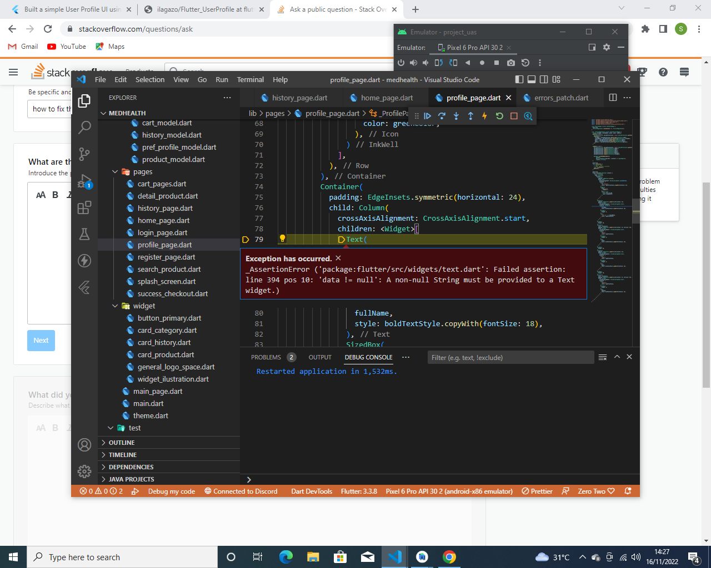Open the Search view in activity bar
Screen dimensions: 711x568
(x=84, y=127)
